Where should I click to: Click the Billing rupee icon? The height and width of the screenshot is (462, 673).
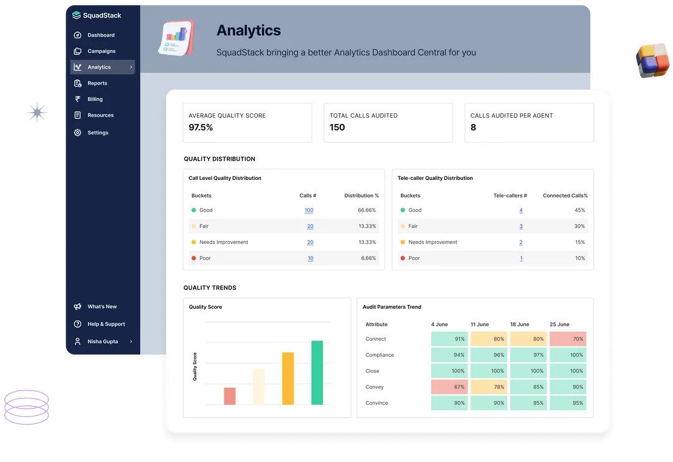(x=78, y=99)
